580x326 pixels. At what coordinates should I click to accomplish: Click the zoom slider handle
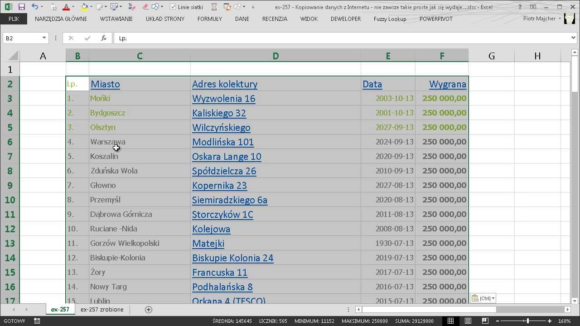click(527, 321)
